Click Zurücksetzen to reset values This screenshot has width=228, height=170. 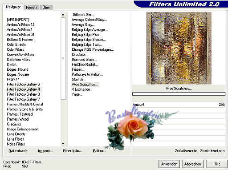click(212, 151)
